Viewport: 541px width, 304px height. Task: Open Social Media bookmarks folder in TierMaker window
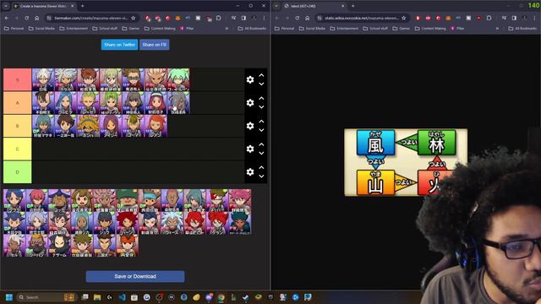point(41,28)
